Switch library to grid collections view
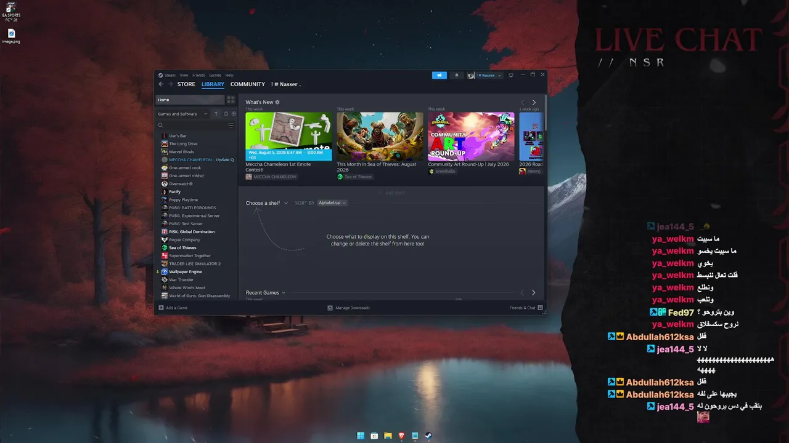Screen dimensions: 789x443 [x=231, y=100]
